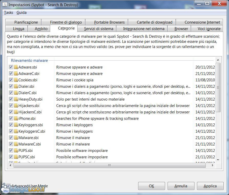Image resolution: width=229 pixels, height=195 pixels.
Task: Click the Cookies.sbi file icon
Action: [16, 80]
